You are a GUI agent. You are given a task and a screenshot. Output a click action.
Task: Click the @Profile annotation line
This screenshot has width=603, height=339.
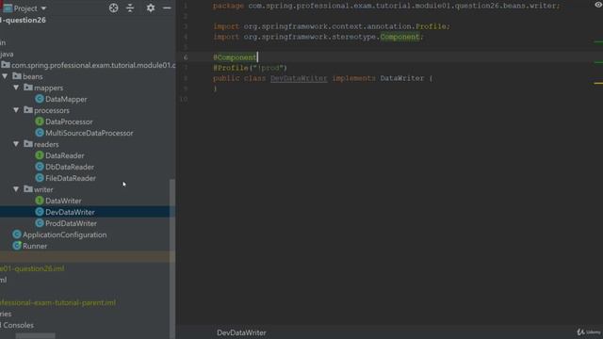pyautogui.click(x=250, y=68)
